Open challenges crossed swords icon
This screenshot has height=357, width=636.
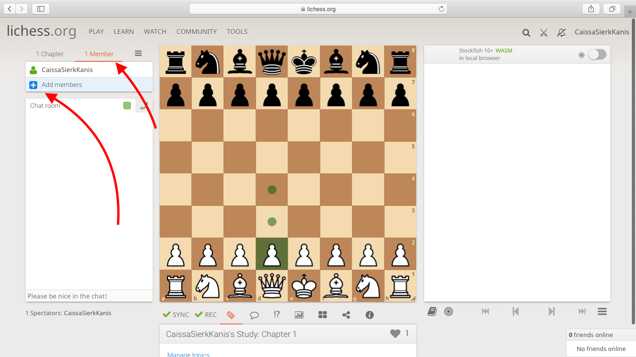click(x=543, y=33)
